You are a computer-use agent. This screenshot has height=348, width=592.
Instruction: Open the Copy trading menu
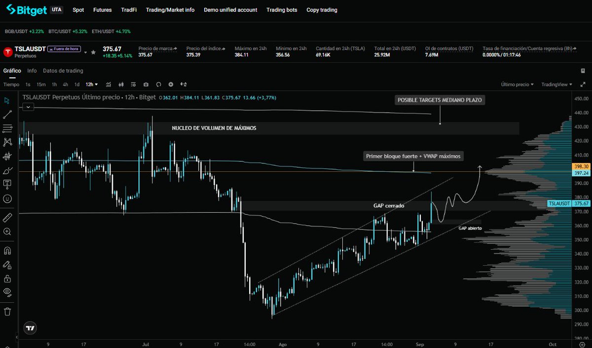[x=322, y=10]
